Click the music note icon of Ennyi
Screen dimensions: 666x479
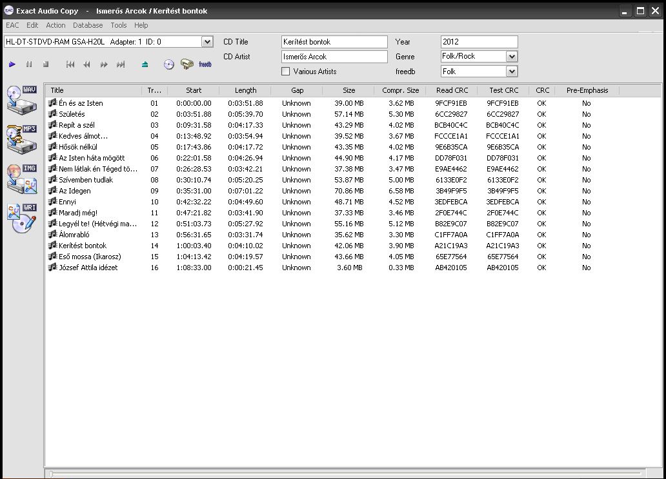[53, 202]
